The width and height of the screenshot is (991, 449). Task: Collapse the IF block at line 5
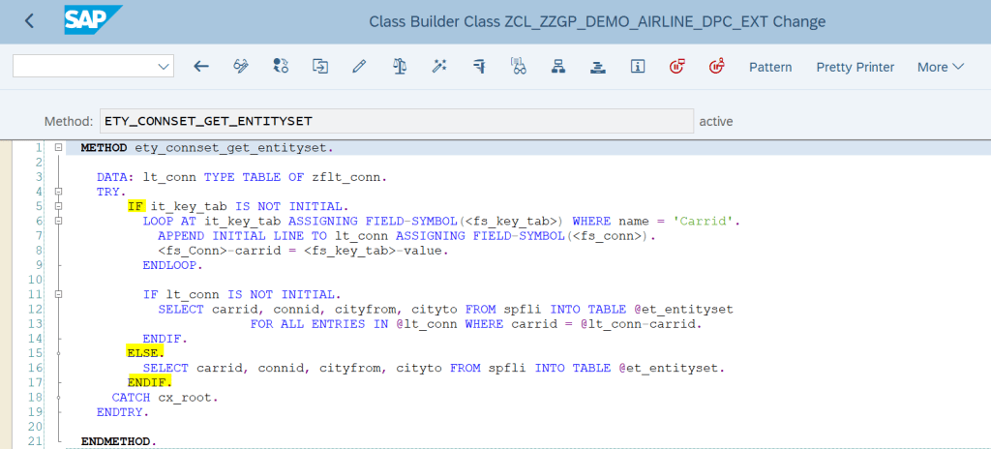58,206
